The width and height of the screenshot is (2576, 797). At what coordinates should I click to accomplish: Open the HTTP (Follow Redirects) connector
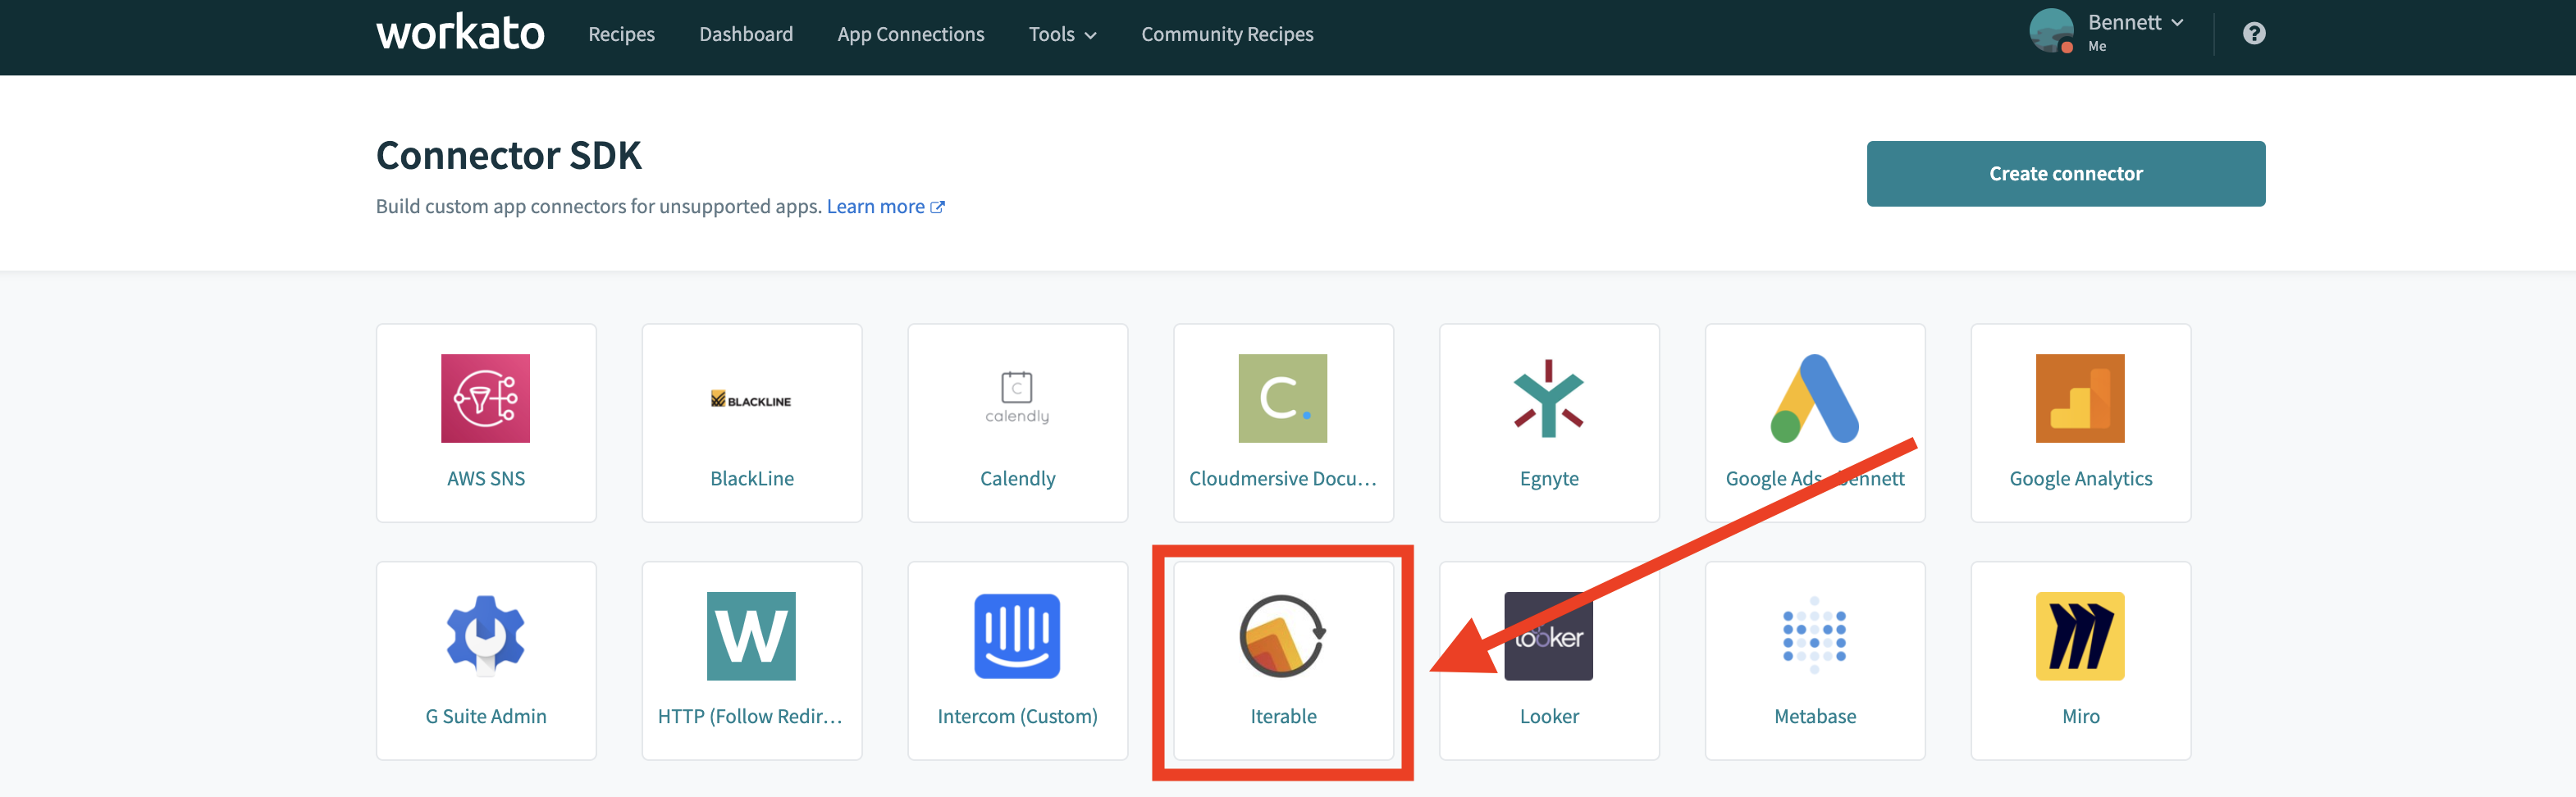752,660
